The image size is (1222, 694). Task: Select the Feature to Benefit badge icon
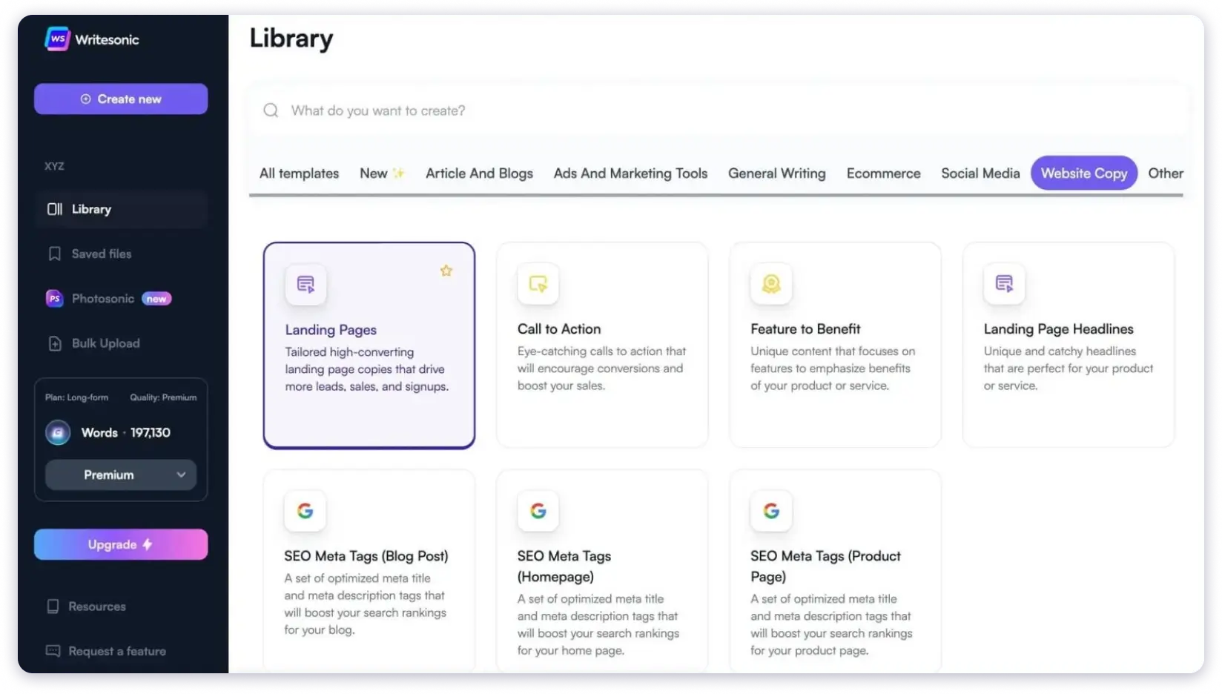771,284
